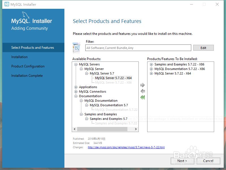
Task: Click the MySQL Installer title bar icon
Action: point(6,4)
